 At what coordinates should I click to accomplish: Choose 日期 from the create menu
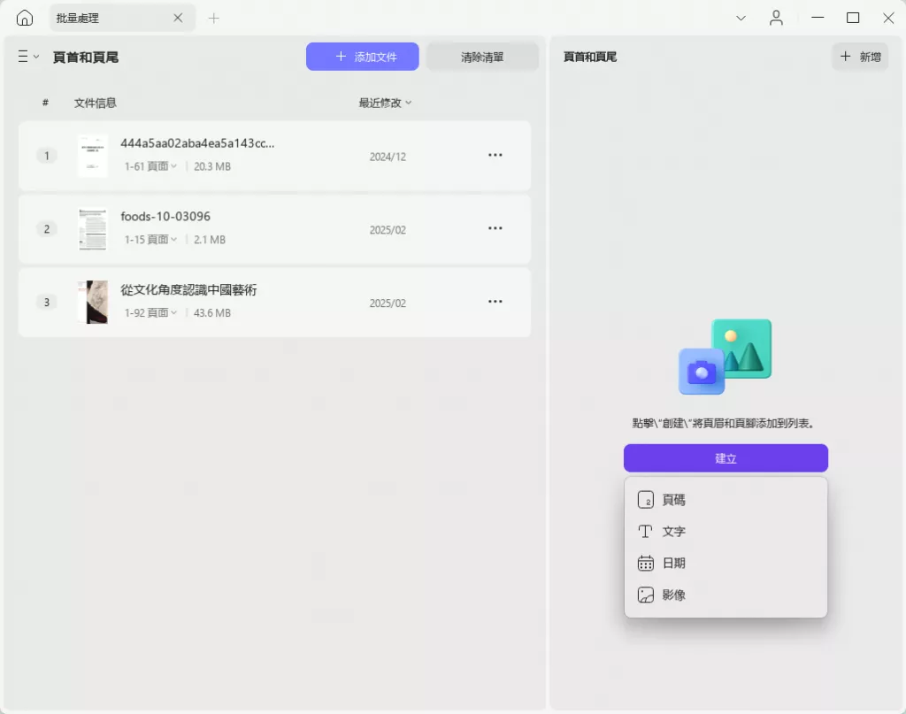[x=726, y=564]
